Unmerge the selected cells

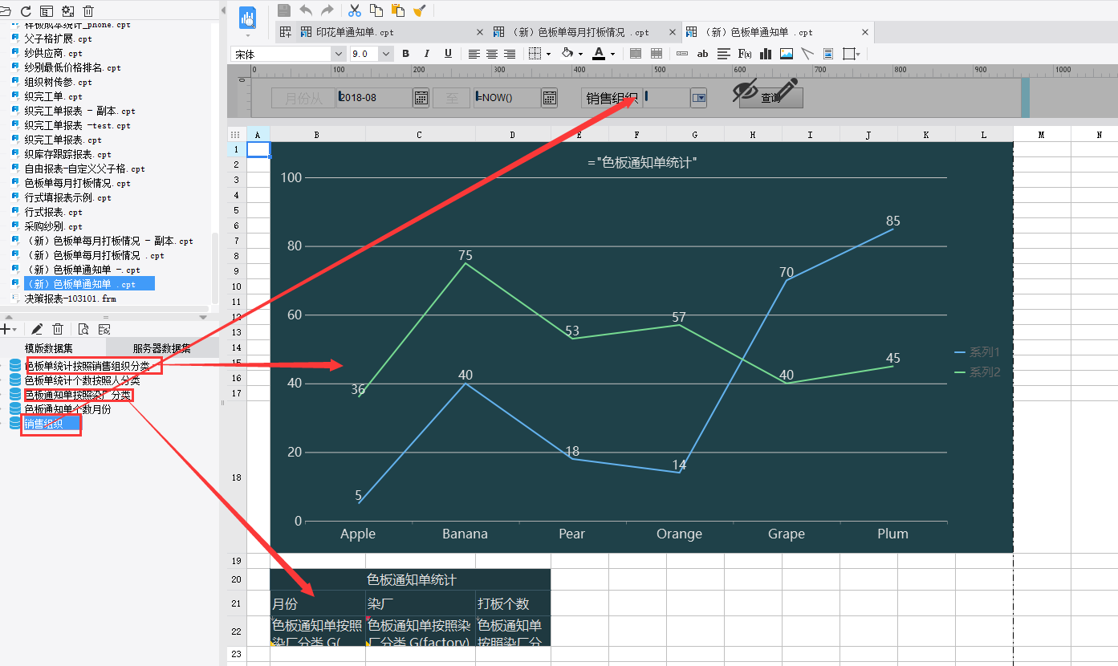point(657,54)
